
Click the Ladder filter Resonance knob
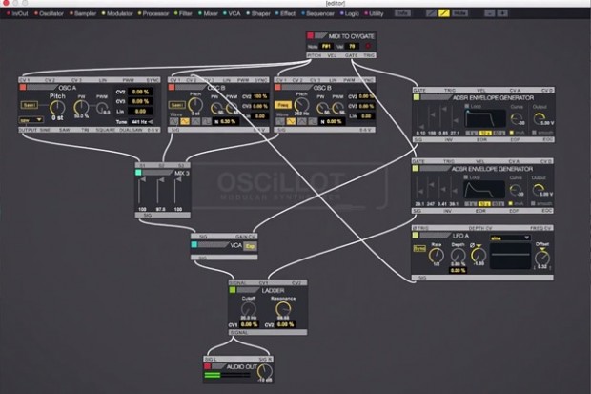coord(281,311)
